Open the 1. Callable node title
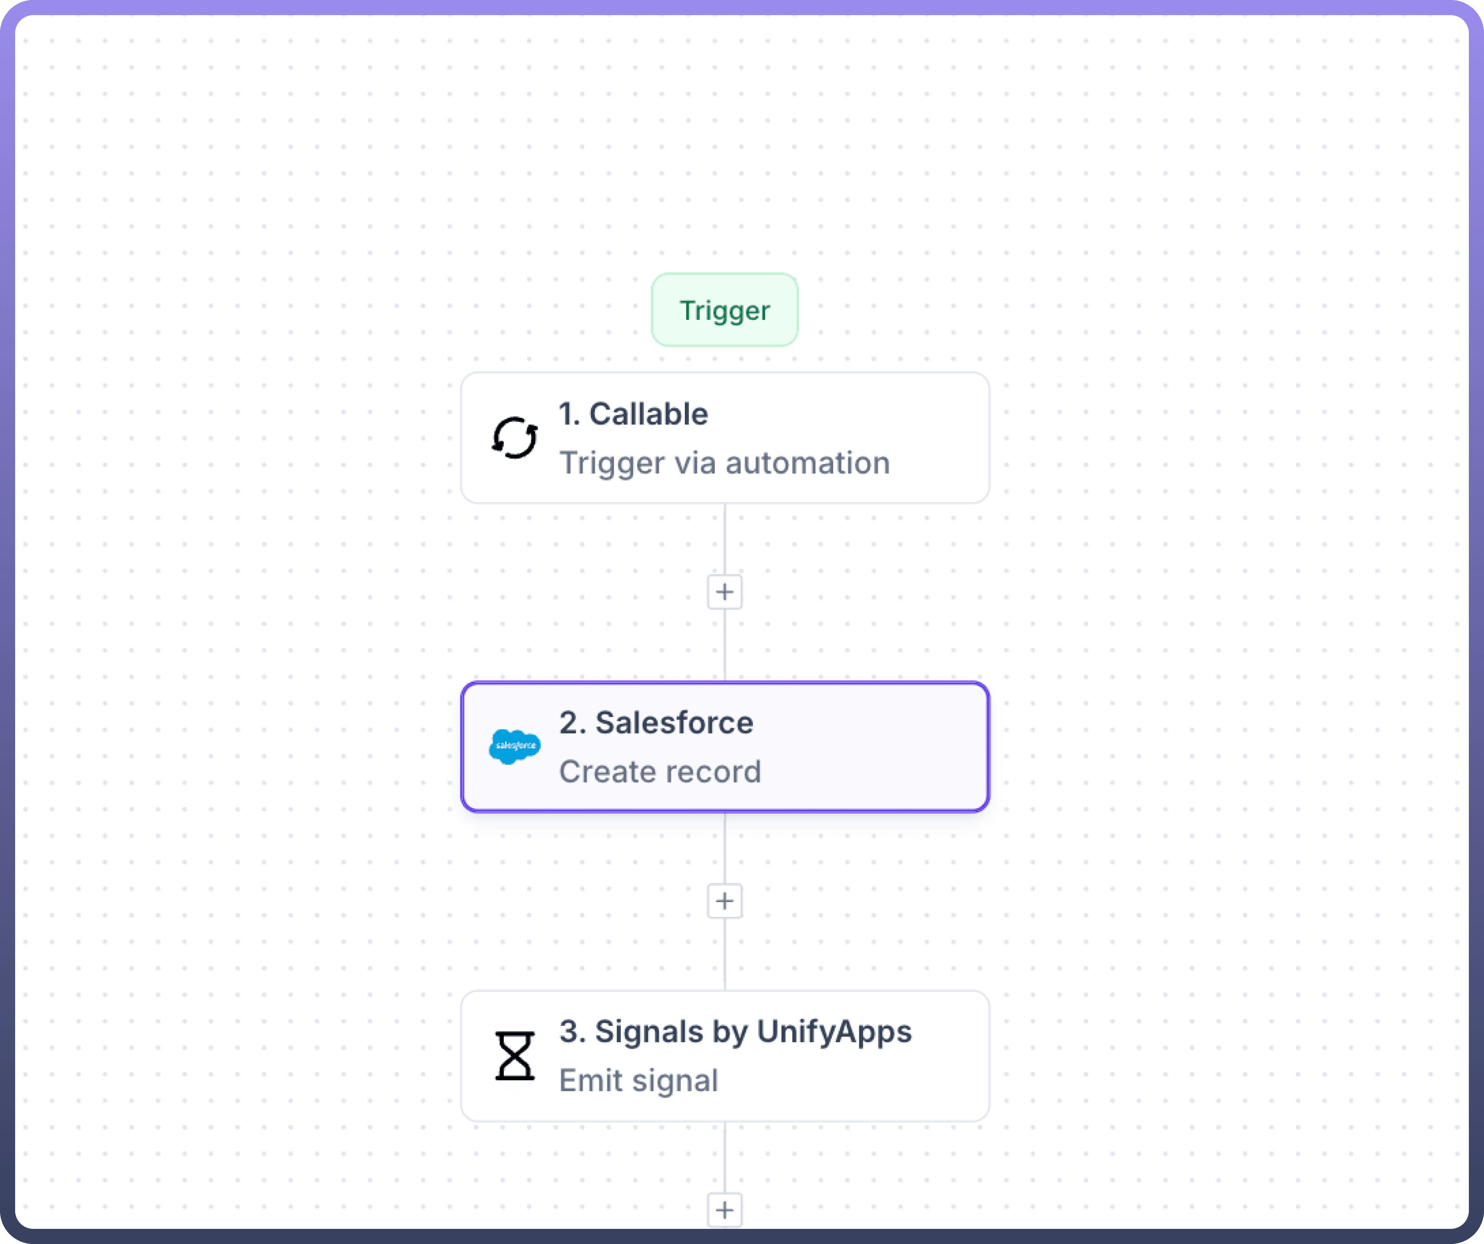The height and width of the screenshot is (1244, 1484). click(x=633, y=414)
